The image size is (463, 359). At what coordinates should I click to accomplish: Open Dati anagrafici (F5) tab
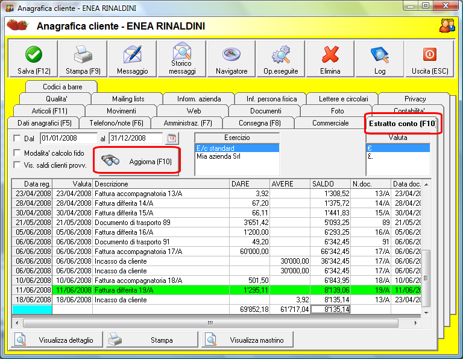[x=44, y=123]
